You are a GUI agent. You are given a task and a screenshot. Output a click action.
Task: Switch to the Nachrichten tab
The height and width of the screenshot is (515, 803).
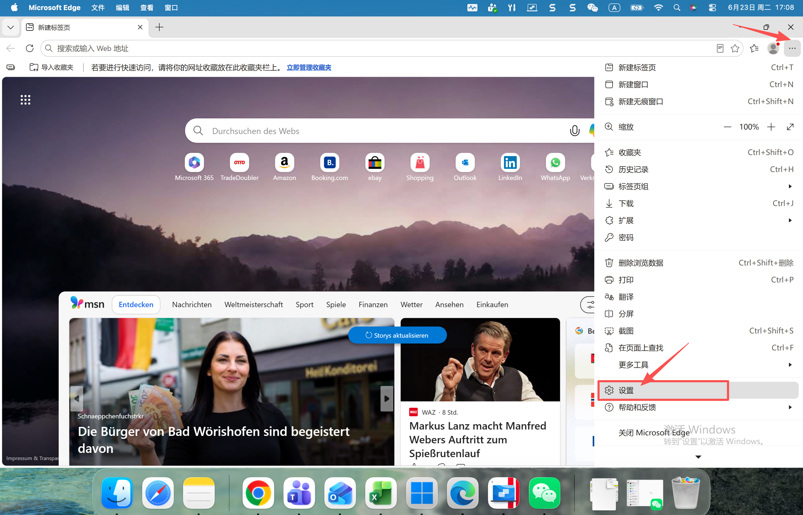(192, 305)
